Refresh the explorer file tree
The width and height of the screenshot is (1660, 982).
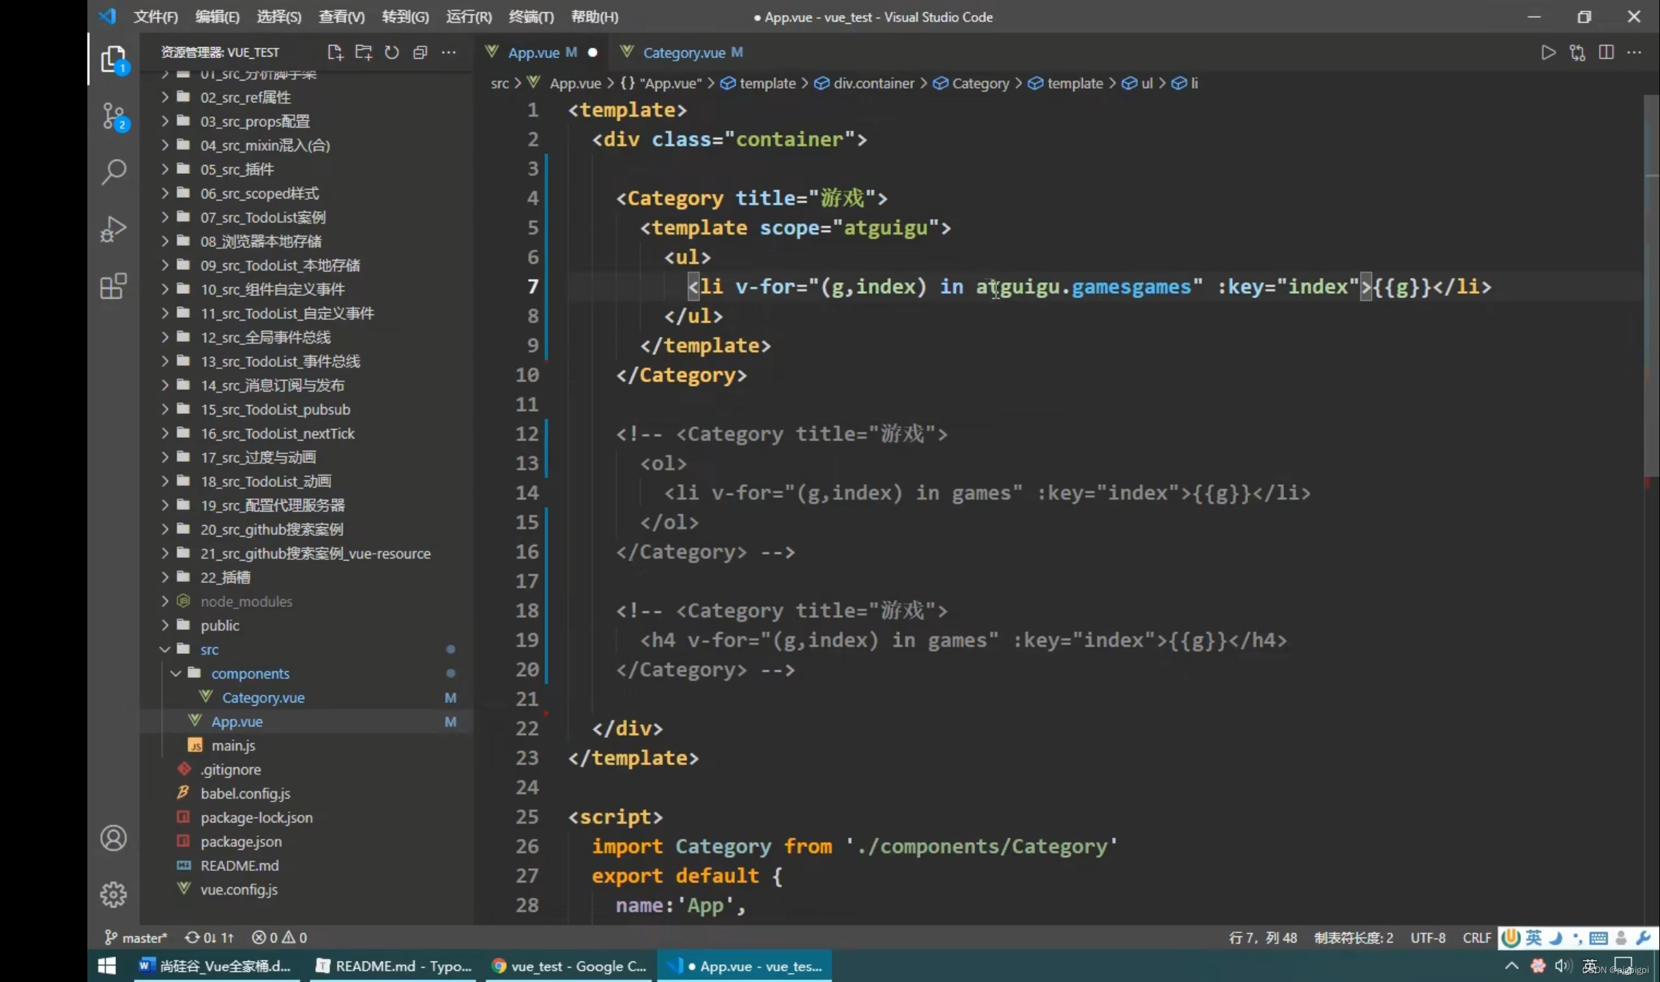point(392,53)
